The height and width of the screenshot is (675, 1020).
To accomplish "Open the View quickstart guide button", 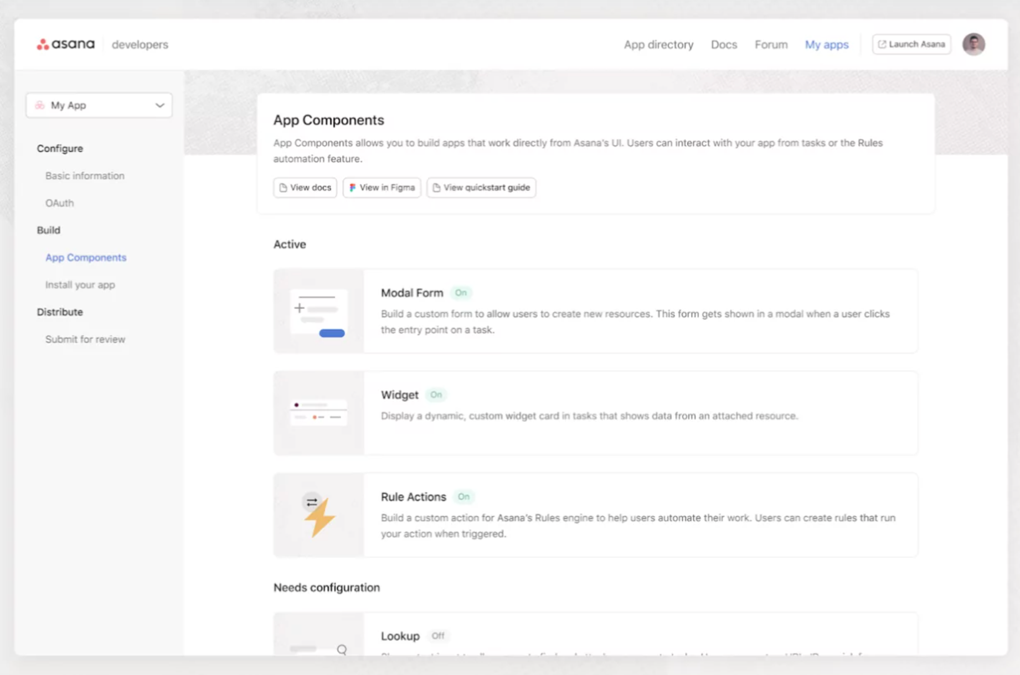I will click(x=481, y=188).
